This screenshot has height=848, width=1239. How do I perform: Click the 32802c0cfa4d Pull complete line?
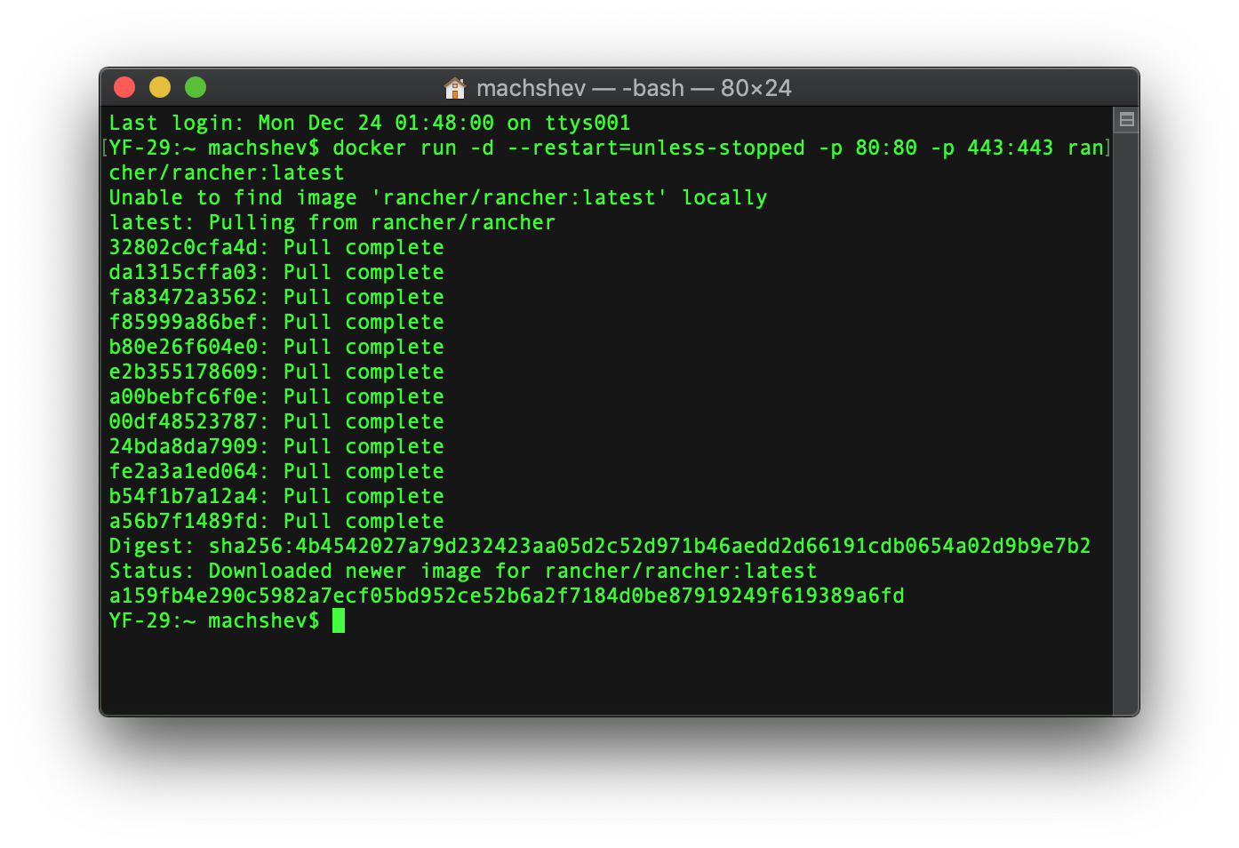276,247
